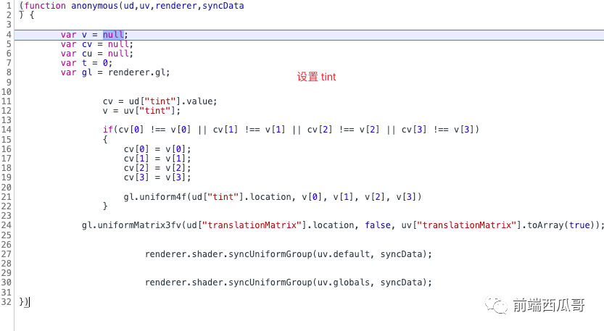Click "cv[2] = v[2];" assignment
Viewport: 604px width, 331px height.
click(x=157, y=168)
